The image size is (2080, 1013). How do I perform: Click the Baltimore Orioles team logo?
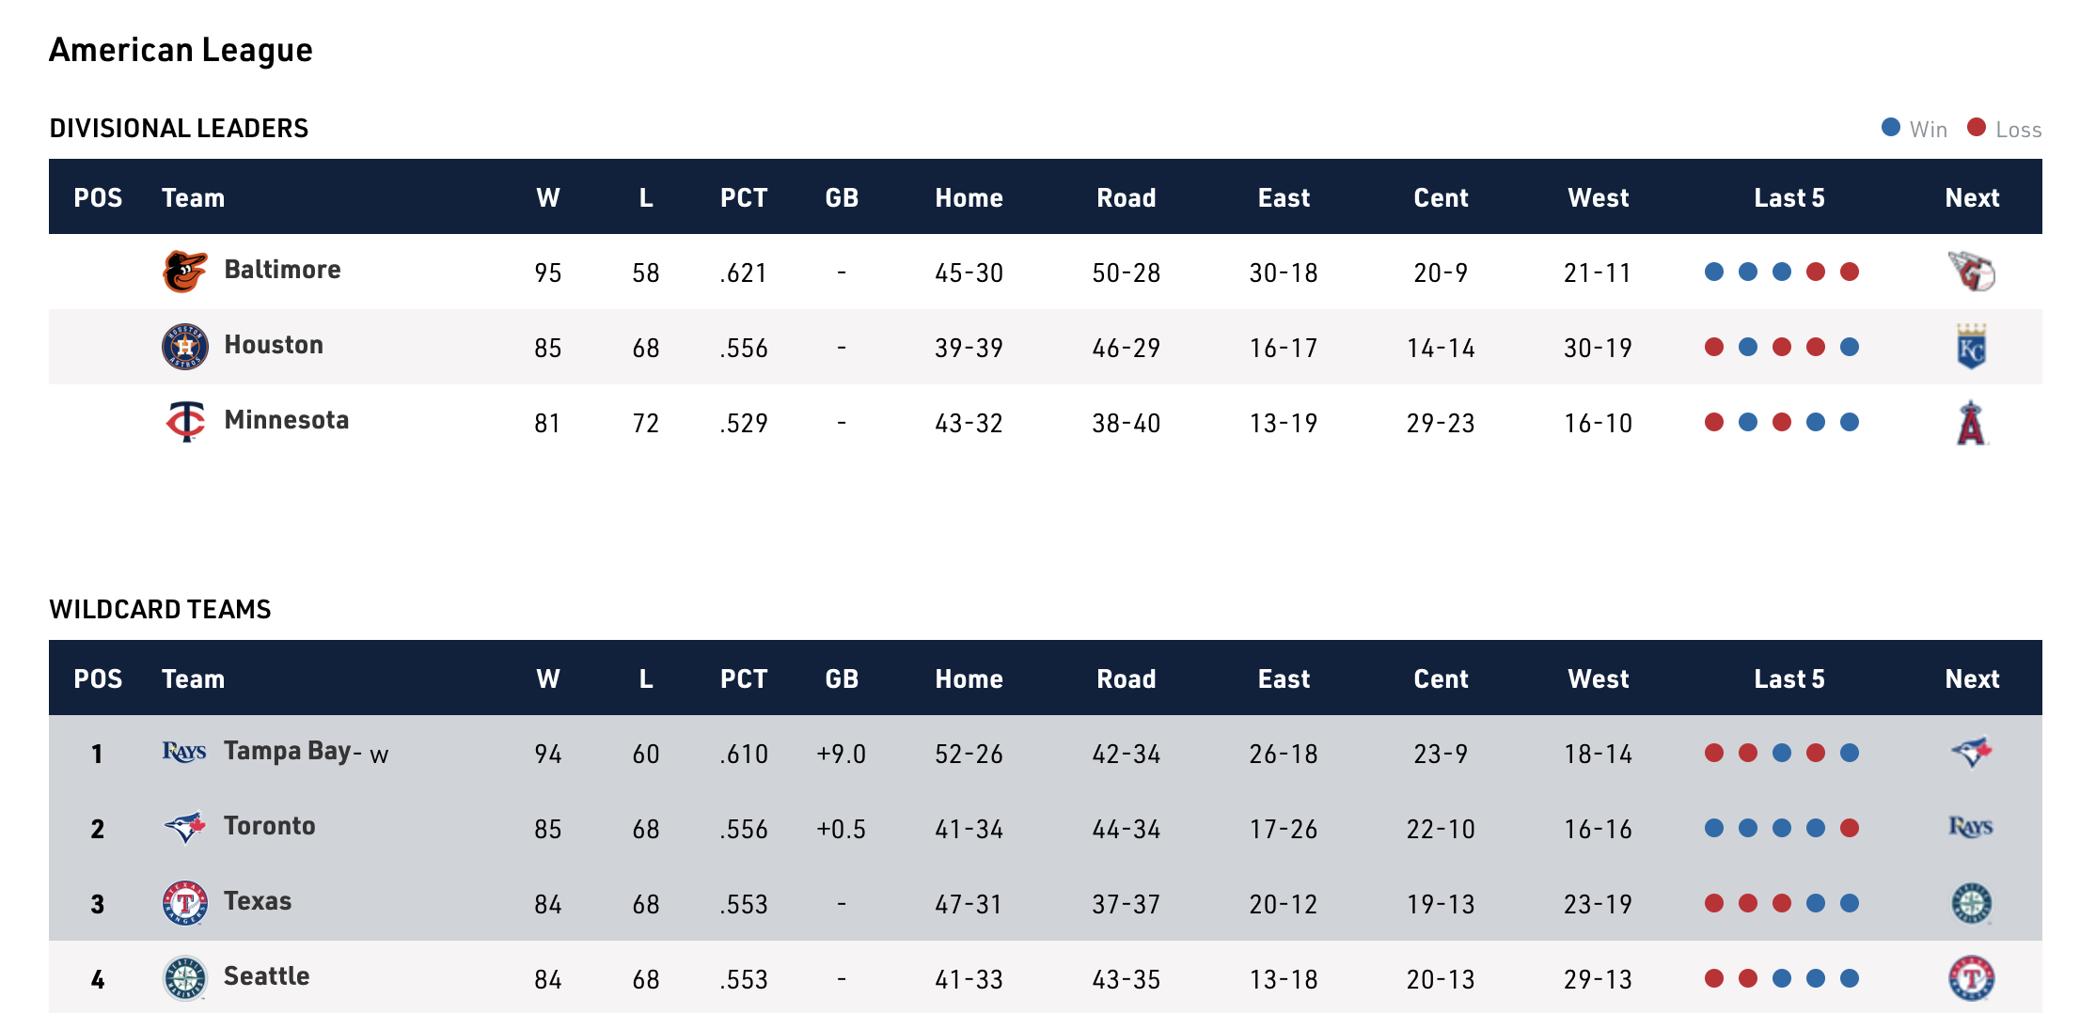coord(184,272)
